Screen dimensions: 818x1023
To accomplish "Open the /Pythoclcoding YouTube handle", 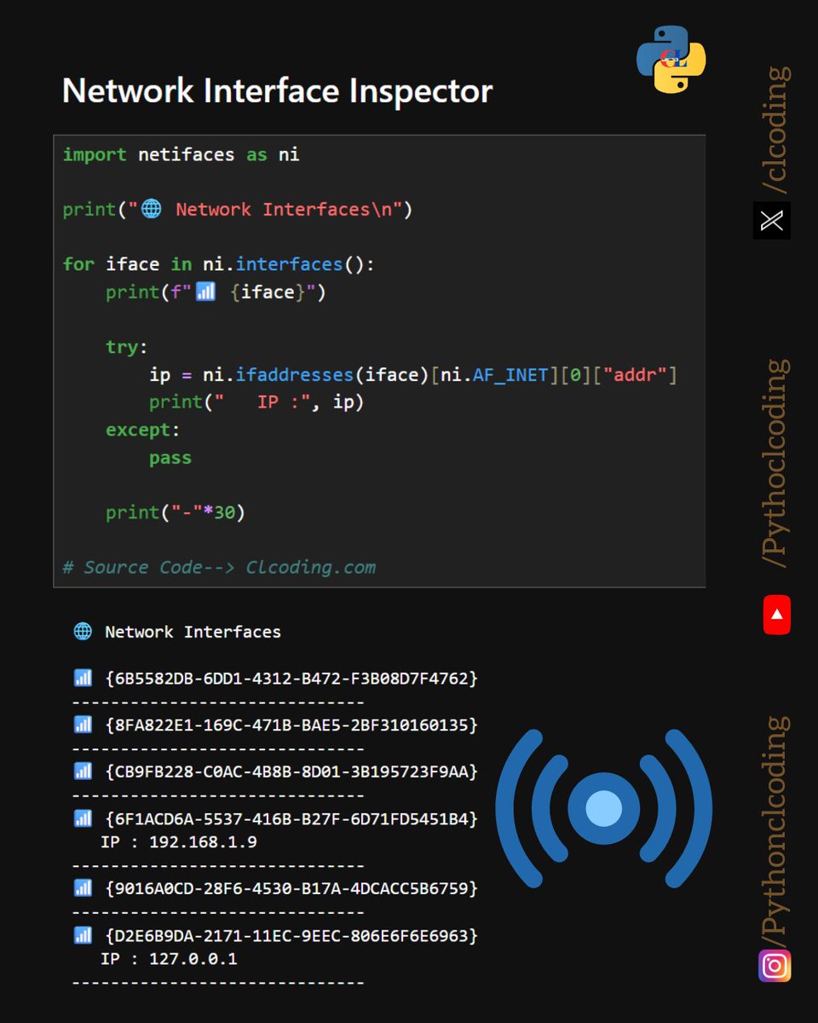I will pyautogui.click(x=775, y=463).
